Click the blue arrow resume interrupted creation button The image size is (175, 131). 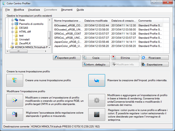[97, 80]
